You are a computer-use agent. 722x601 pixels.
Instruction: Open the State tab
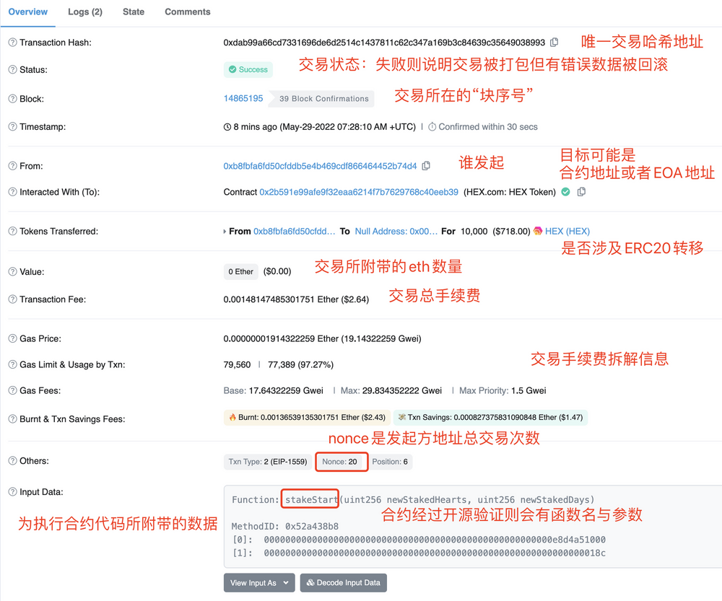[134, 12]
